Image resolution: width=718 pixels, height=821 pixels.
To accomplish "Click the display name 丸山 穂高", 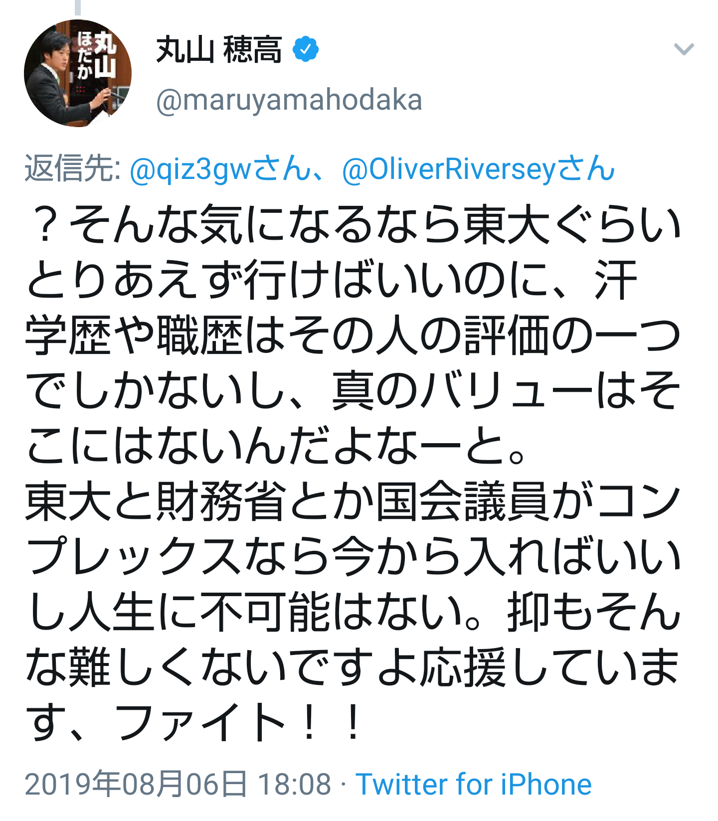I will pos(219,49).
